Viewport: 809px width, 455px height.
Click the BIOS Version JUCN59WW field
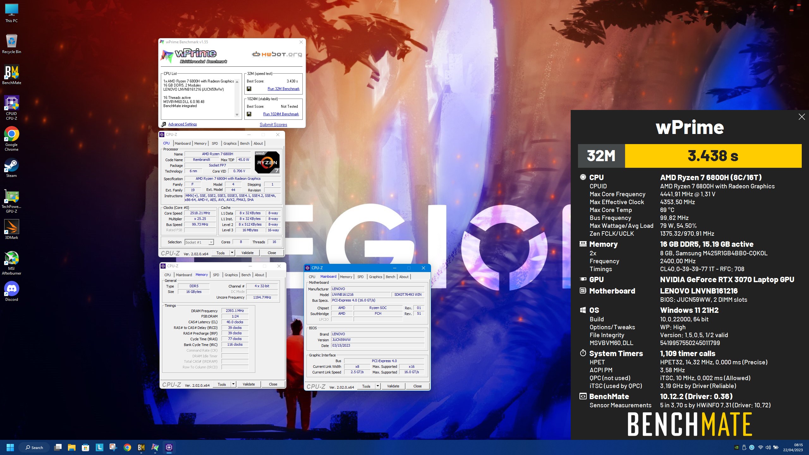point(378,340)
